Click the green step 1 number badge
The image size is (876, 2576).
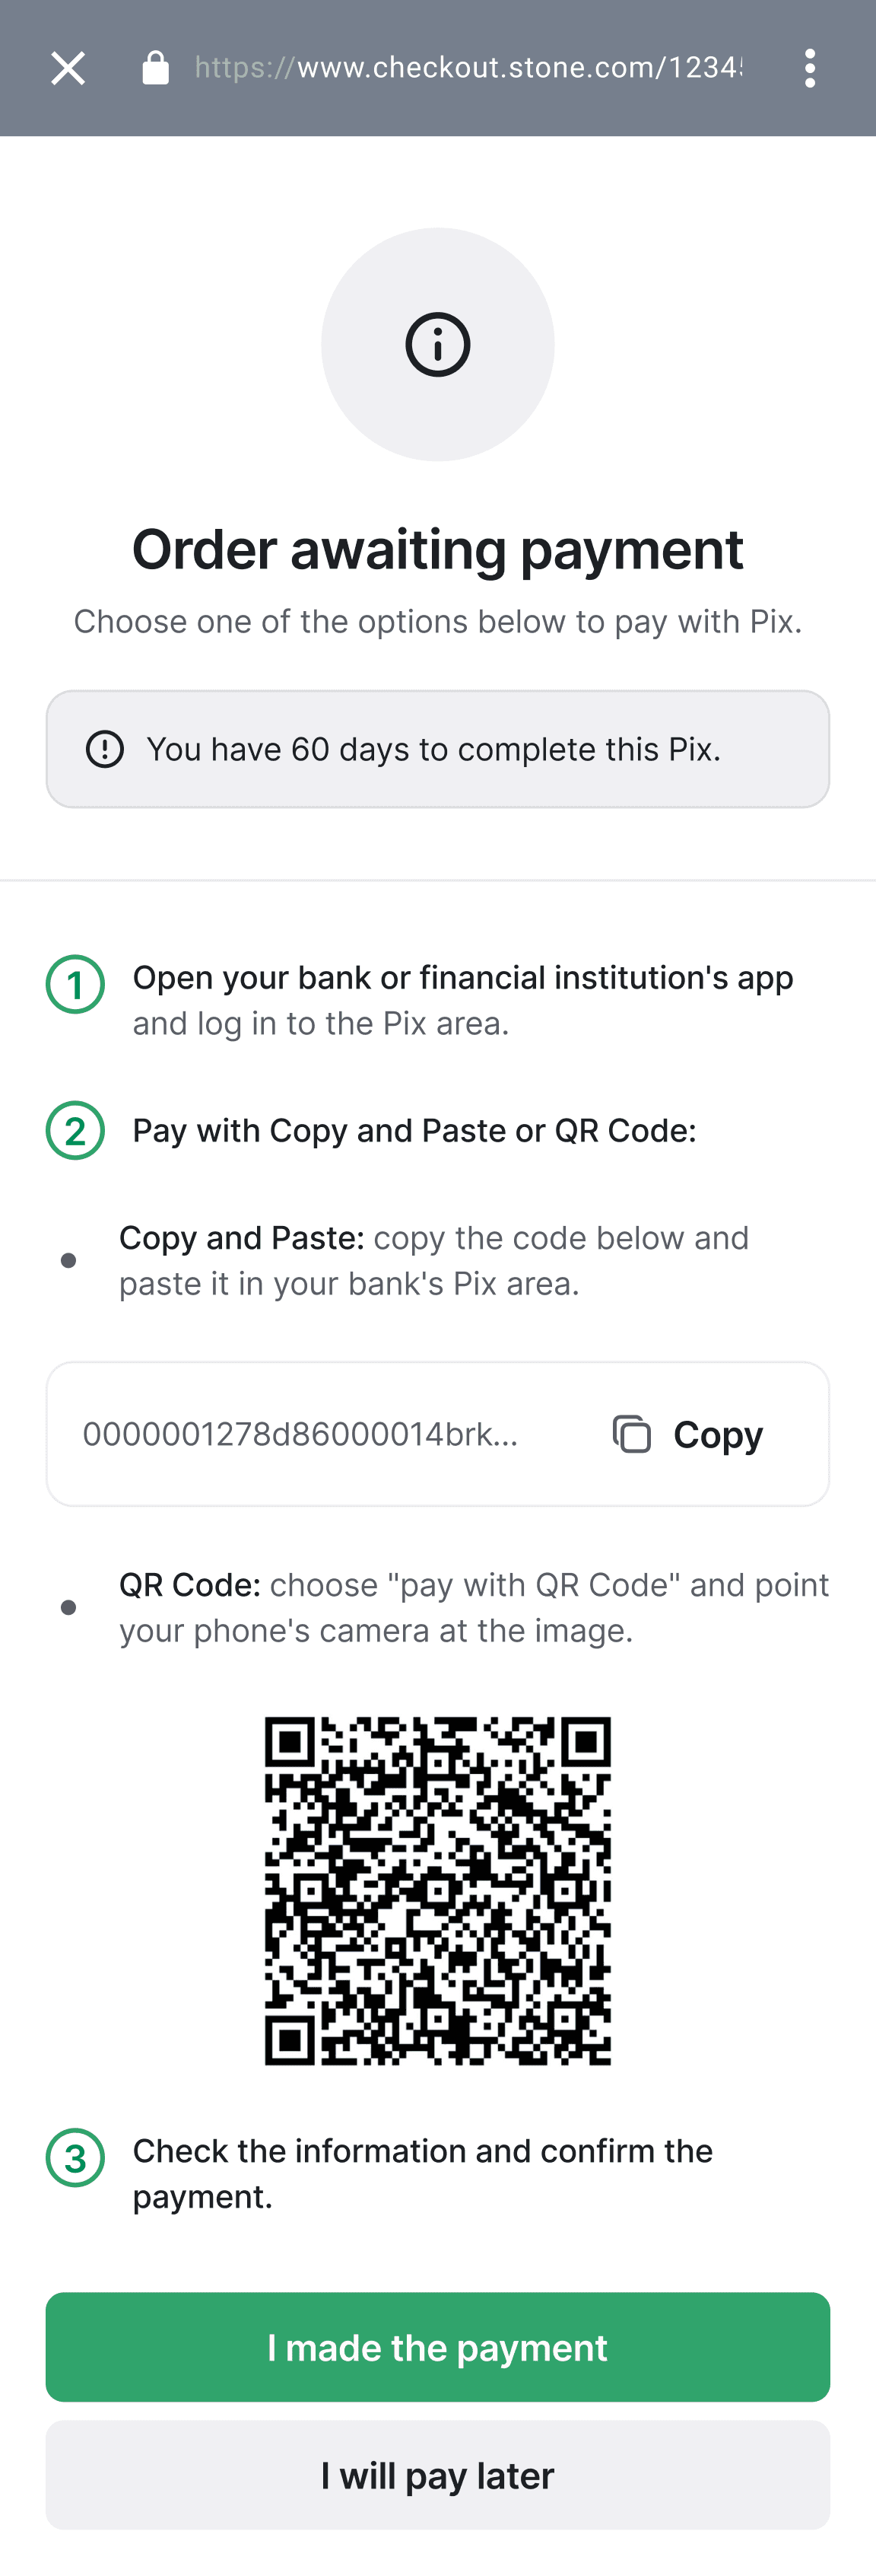[x=75, y=984]
